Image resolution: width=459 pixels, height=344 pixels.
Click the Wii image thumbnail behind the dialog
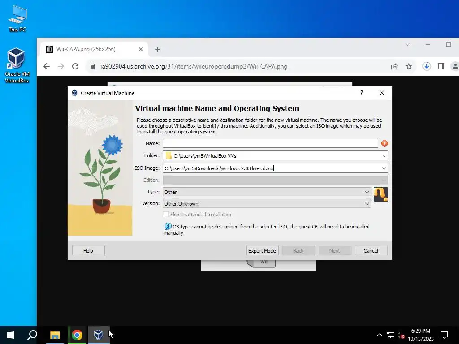point(258,265)
